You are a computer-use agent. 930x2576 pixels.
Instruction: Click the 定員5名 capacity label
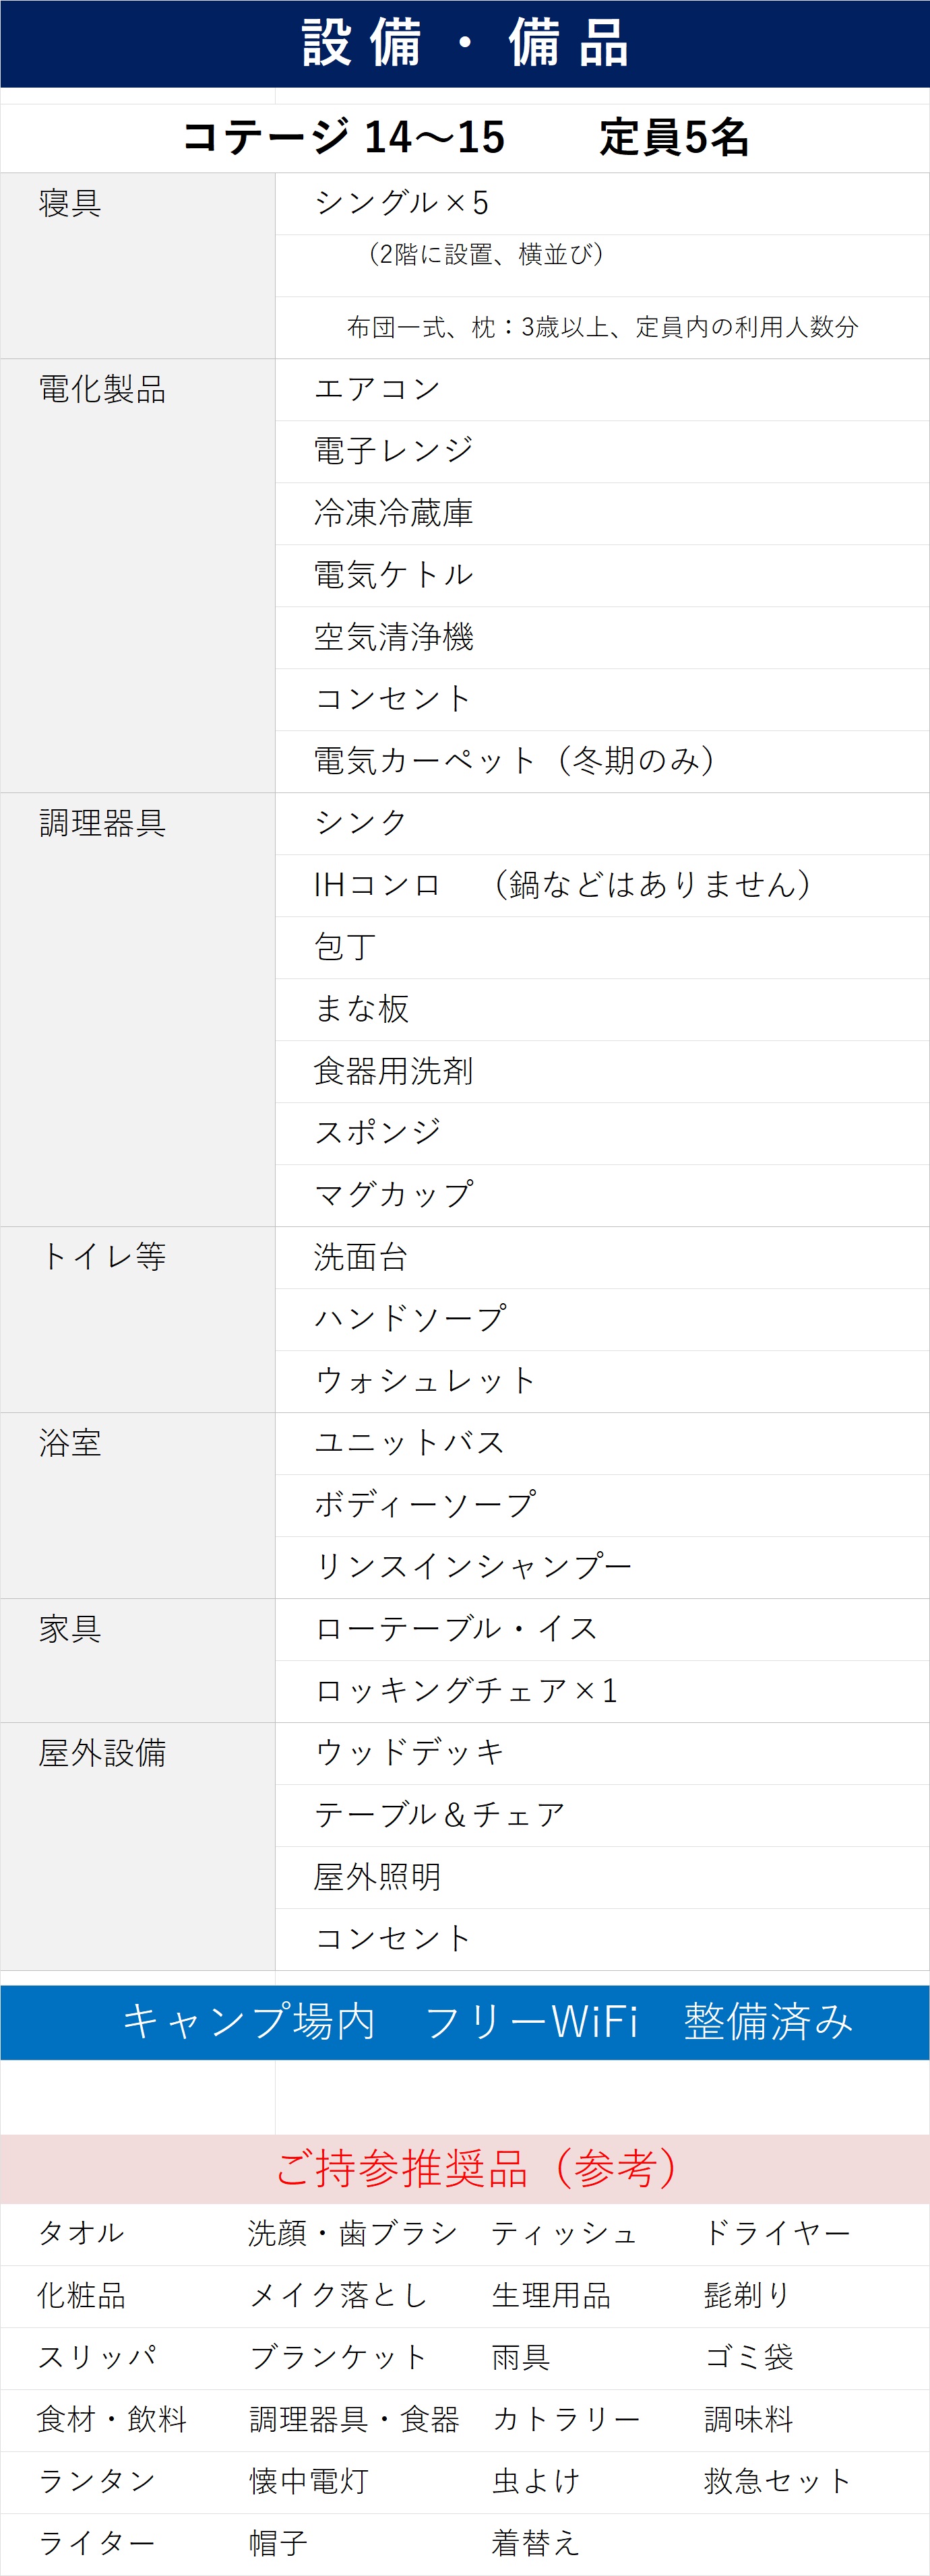click(x=674, y=138)
